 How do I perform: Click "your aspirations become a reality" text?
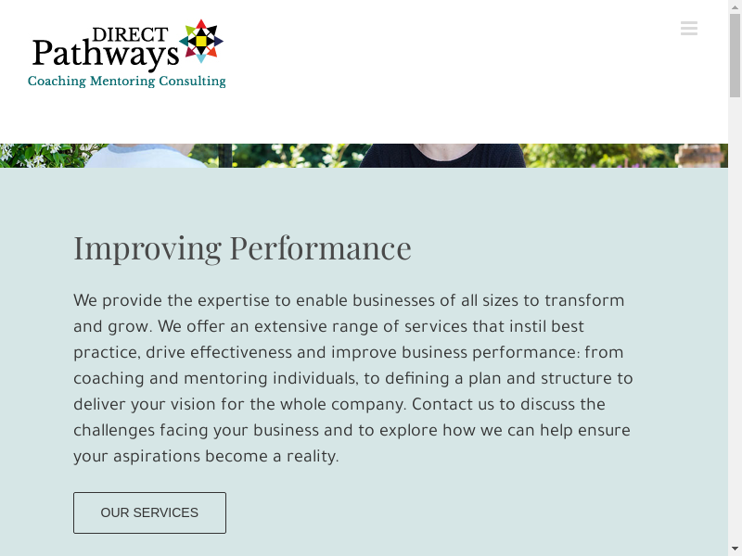click(206, 456)
